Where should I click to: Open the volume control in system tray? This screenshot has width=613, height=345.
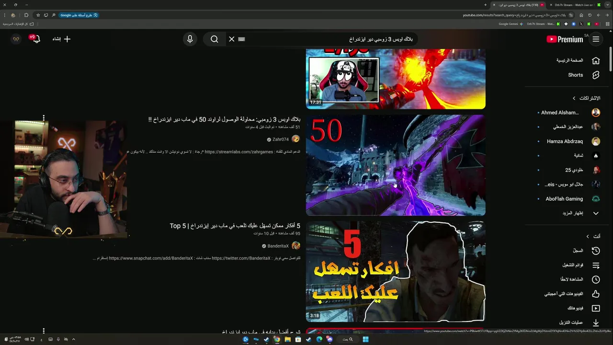[x=26, y=339]
